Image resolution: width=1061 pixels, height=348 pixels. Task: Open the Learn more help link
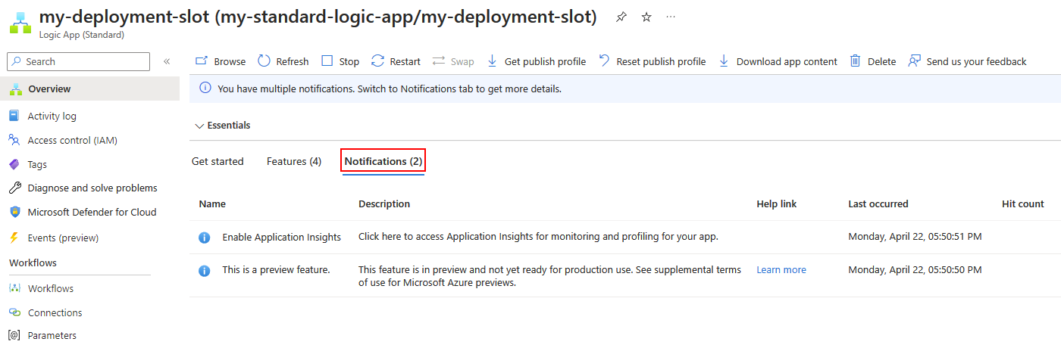tap(781, 270)
